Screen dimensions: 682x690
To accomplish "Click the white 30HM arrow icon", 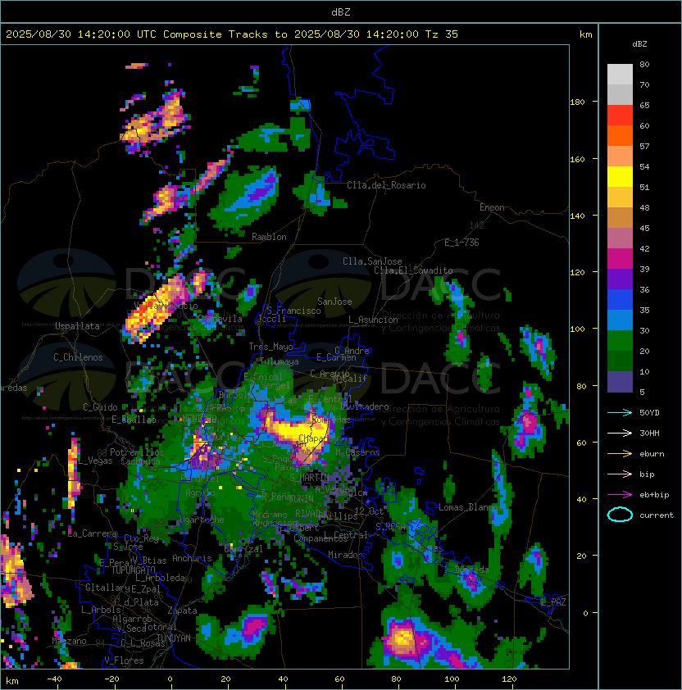I will click(620, 433).
